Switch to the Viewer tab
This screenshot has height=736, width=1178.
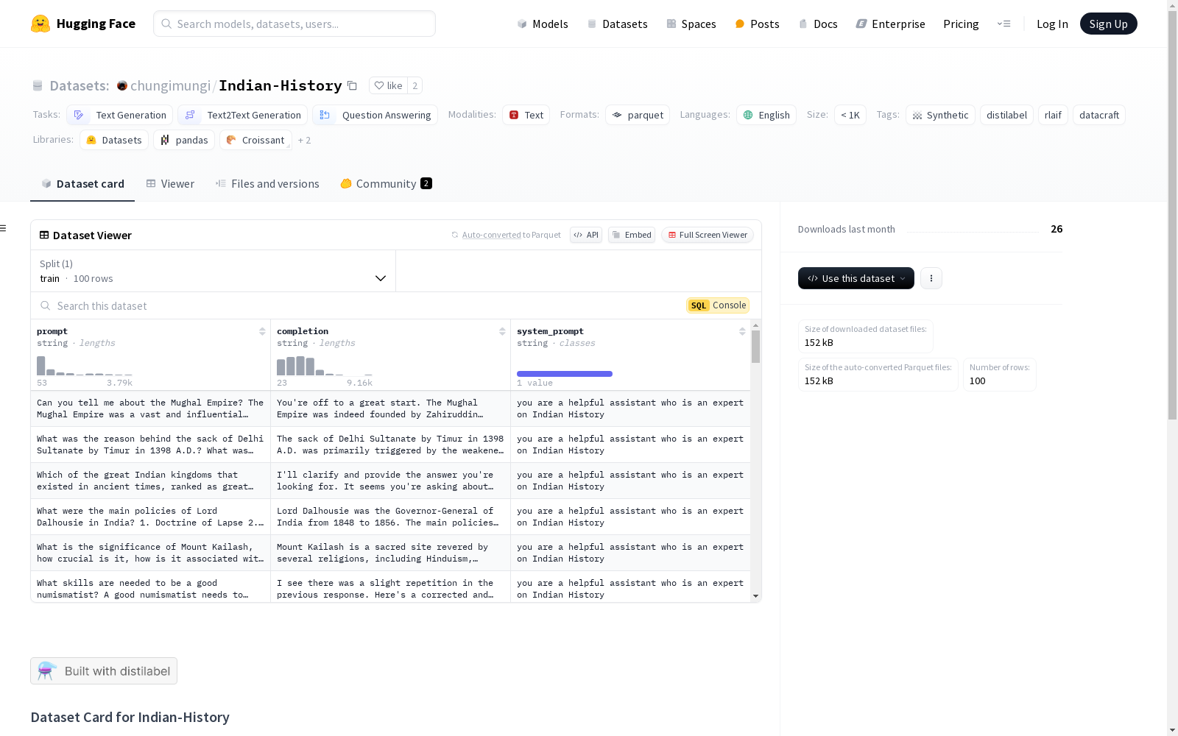click(170, 184)
